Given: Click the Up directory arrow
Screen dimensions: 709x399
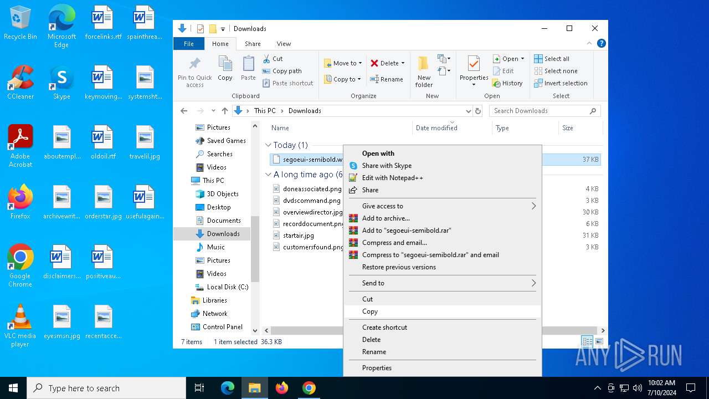Looking at the screenshot, I should (224, 111).
